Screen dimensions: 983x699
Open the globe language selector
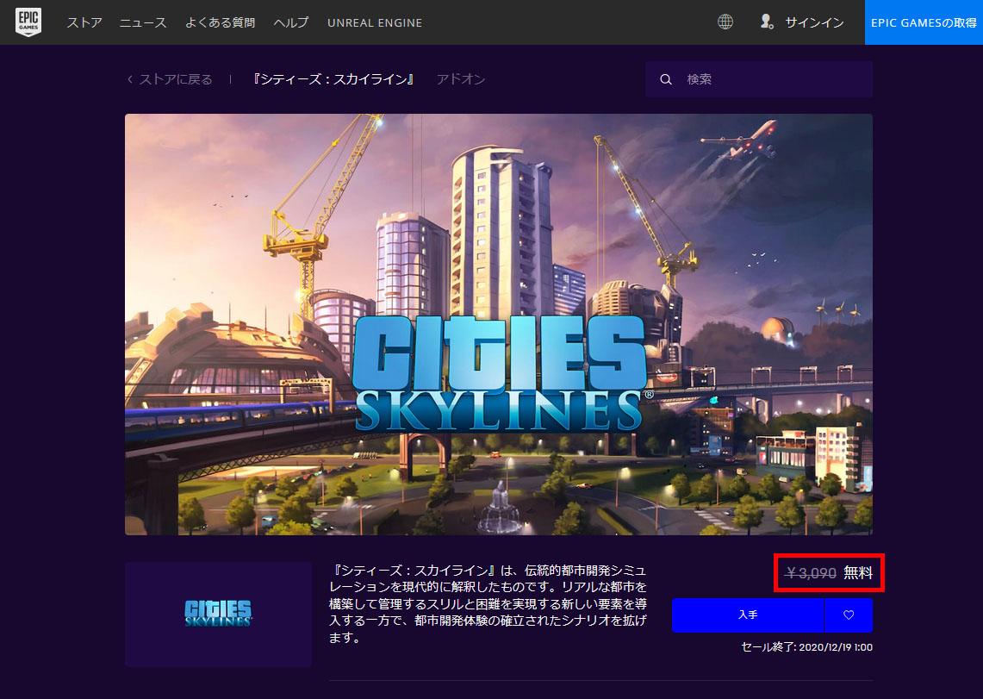(x=725, y=22)
